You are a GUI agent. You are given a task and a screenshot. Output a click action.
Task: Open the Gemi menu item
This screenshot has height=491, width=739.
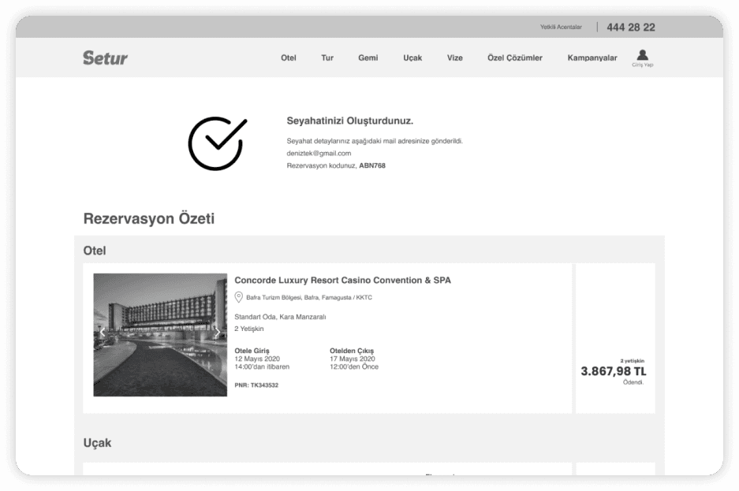tap(368, 58)
